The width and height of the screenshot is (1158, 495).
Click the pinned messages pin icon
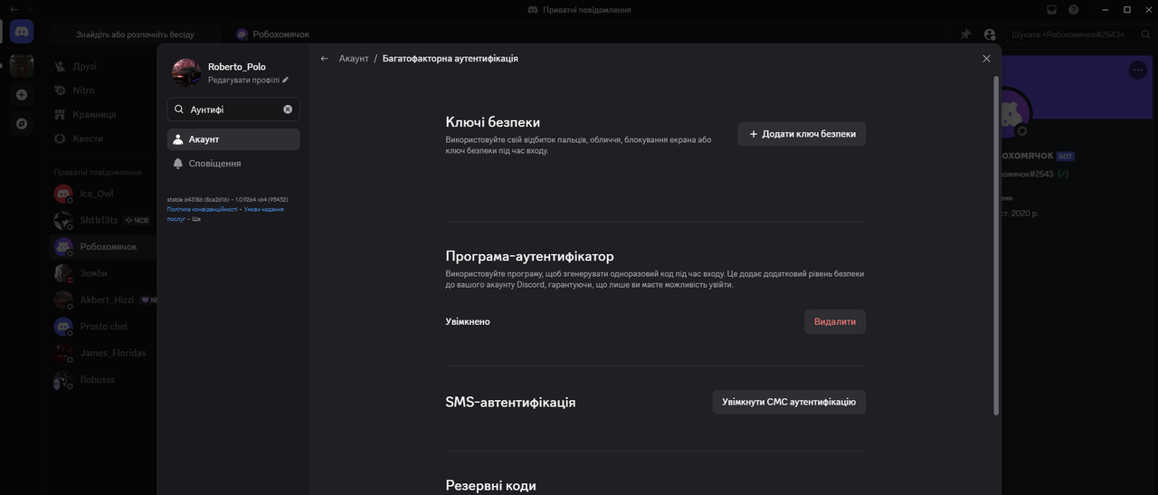tap(965, 34)
